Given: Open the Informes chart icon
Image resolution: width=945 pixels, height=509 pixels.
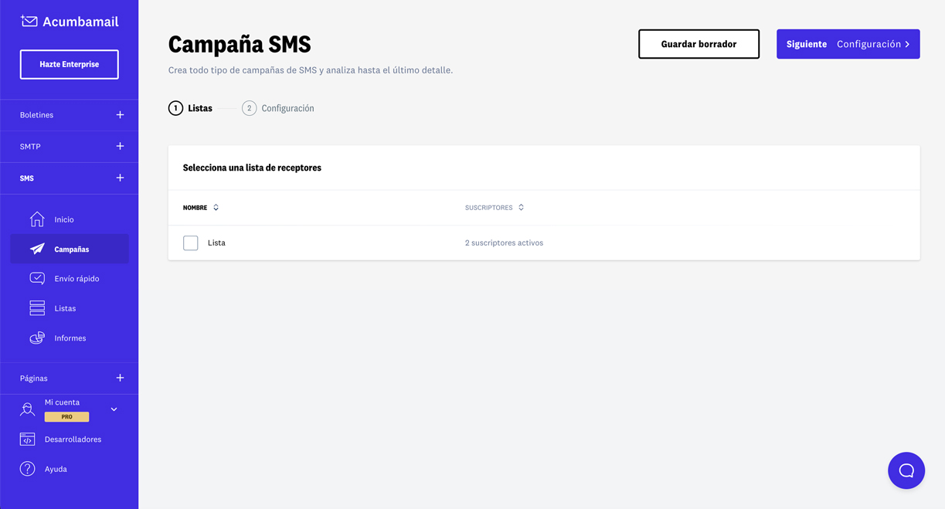Looking at the screenshot, I should pos(37,338).
